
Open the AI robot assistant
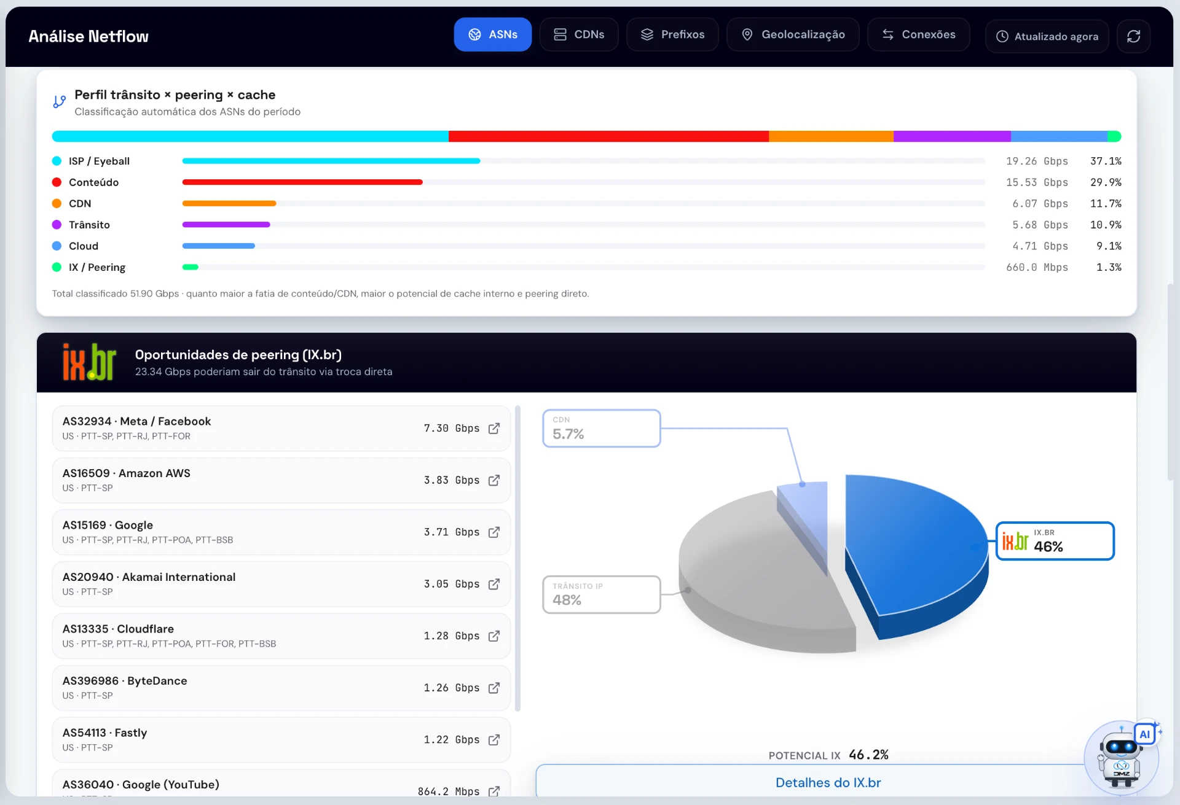[x=1122, y=758]
